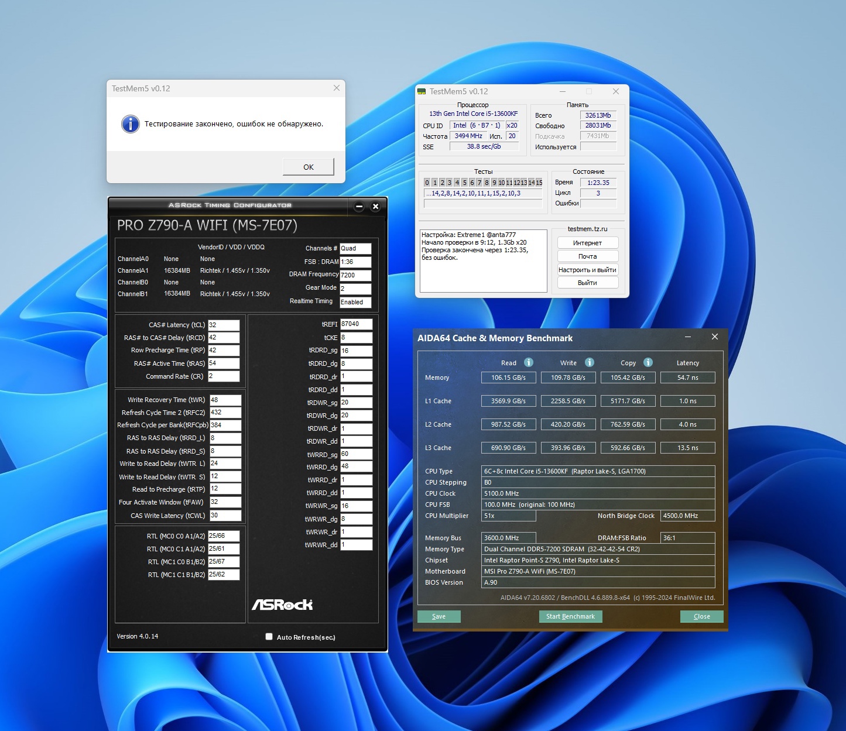Select the tRFCpb value field

click(225, 425)
